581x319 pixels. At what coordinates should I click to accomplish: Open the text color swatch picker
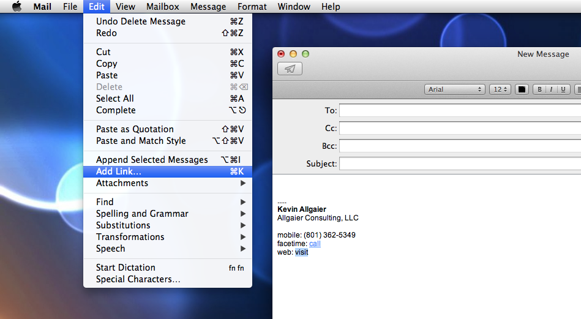pyautogui.click(x=522, y=89)
